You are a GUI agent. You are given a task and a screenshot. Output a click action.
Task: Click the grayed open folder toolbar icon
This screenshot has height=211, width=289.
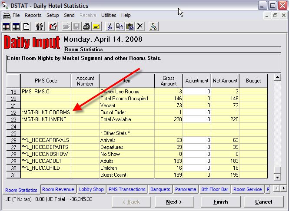66,26
